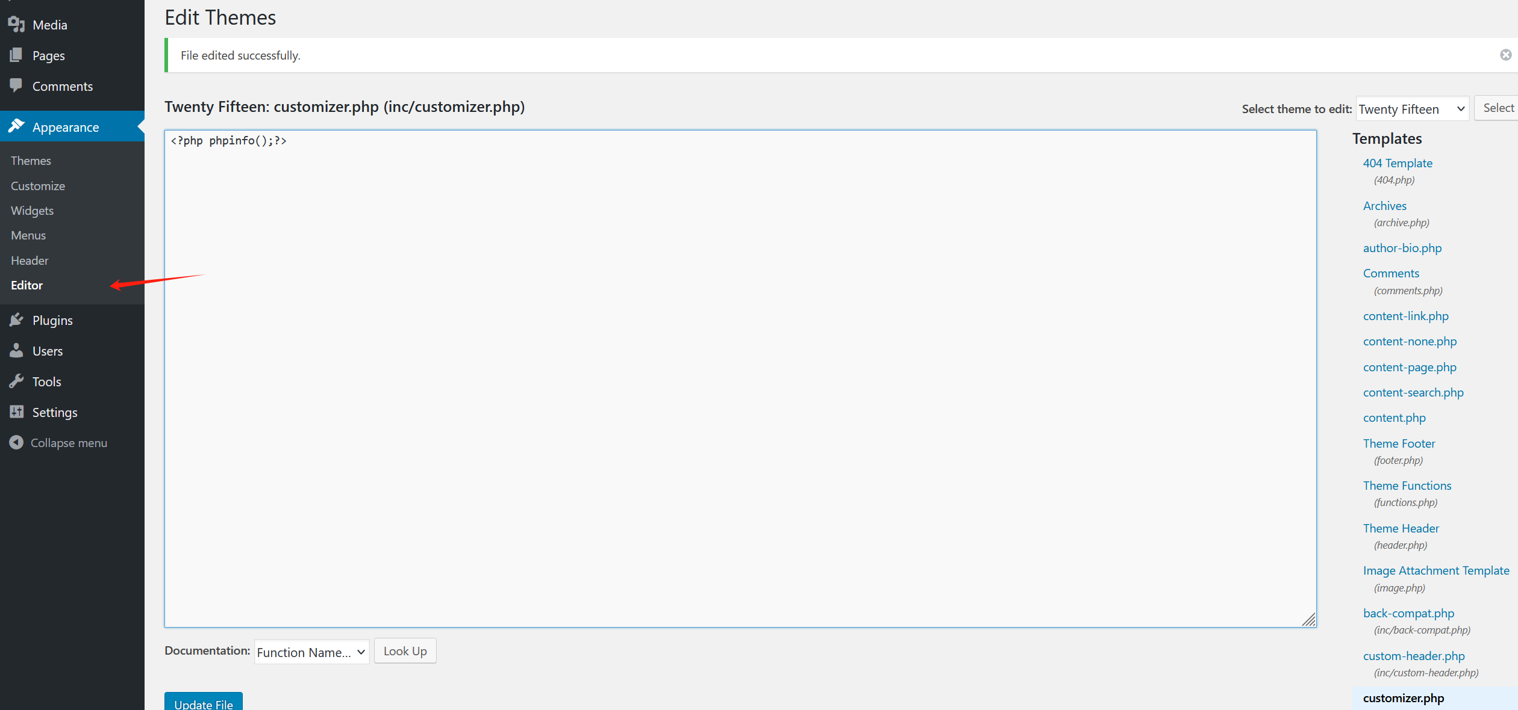Click the Settings sliders icon

tap(16, 412)
